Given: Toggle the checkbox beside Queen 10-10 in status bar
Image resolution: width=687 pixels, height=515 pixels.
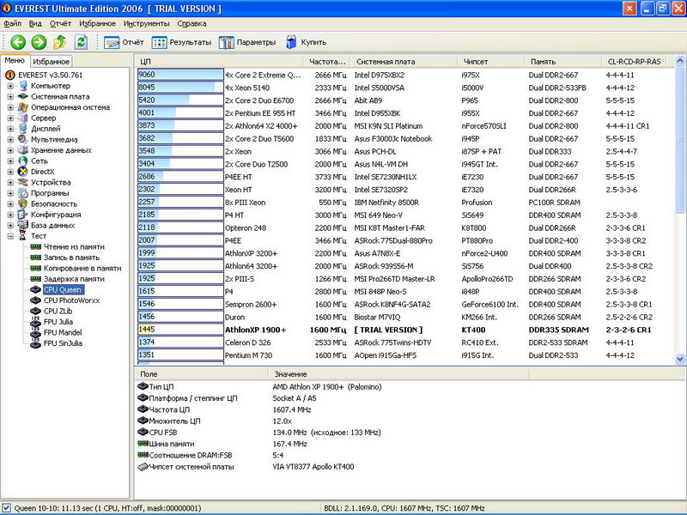Looking at the screenshot, I should click(7, 508).
